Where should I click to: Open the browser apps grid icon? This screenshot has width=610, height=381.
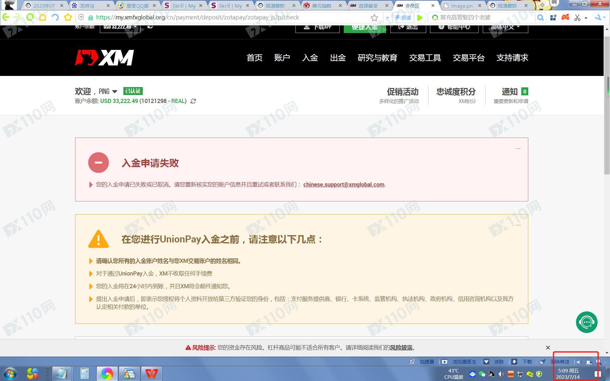coord(553,18)
